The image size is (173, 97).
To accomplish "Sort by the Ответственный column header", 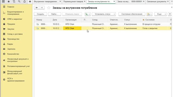I will click(x=115, y=20).
